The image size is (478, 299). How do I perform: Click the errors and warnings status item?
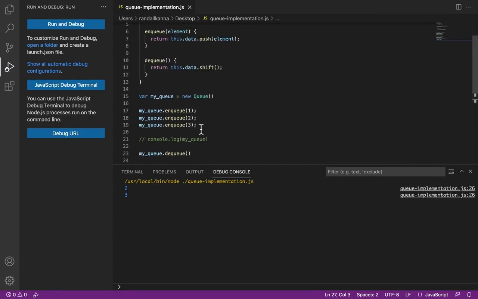pyautogui.click(x=16, y=295)
